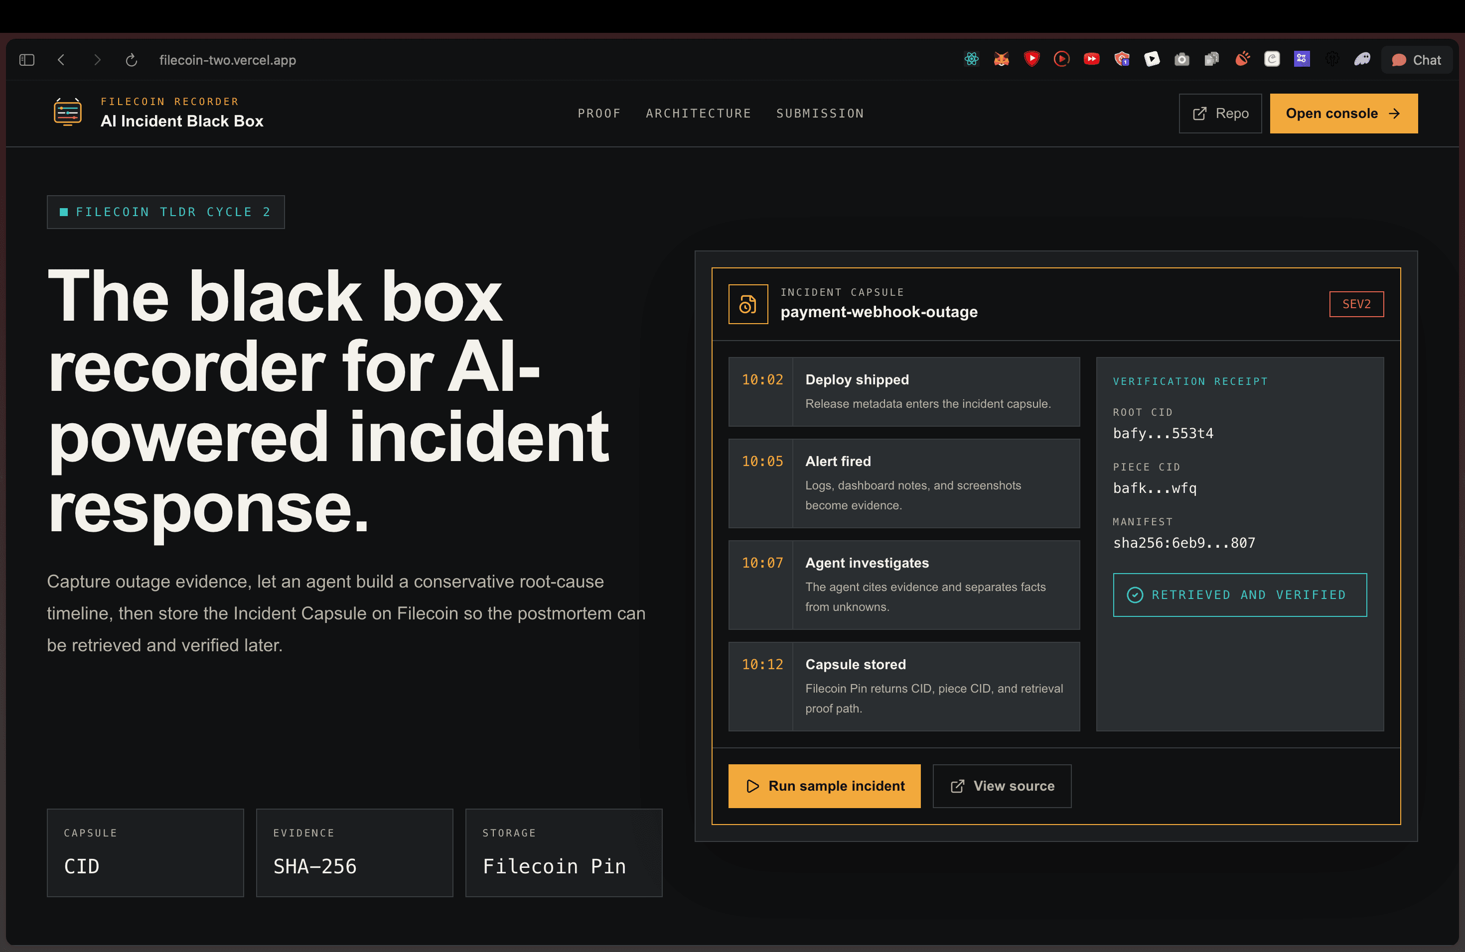
Task: Click the View source button
Action: click(1002, 786)
